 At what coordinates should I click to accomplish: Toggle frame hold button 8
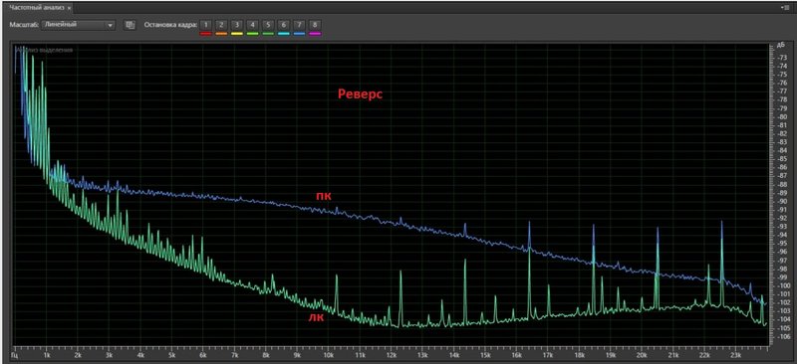315,25
